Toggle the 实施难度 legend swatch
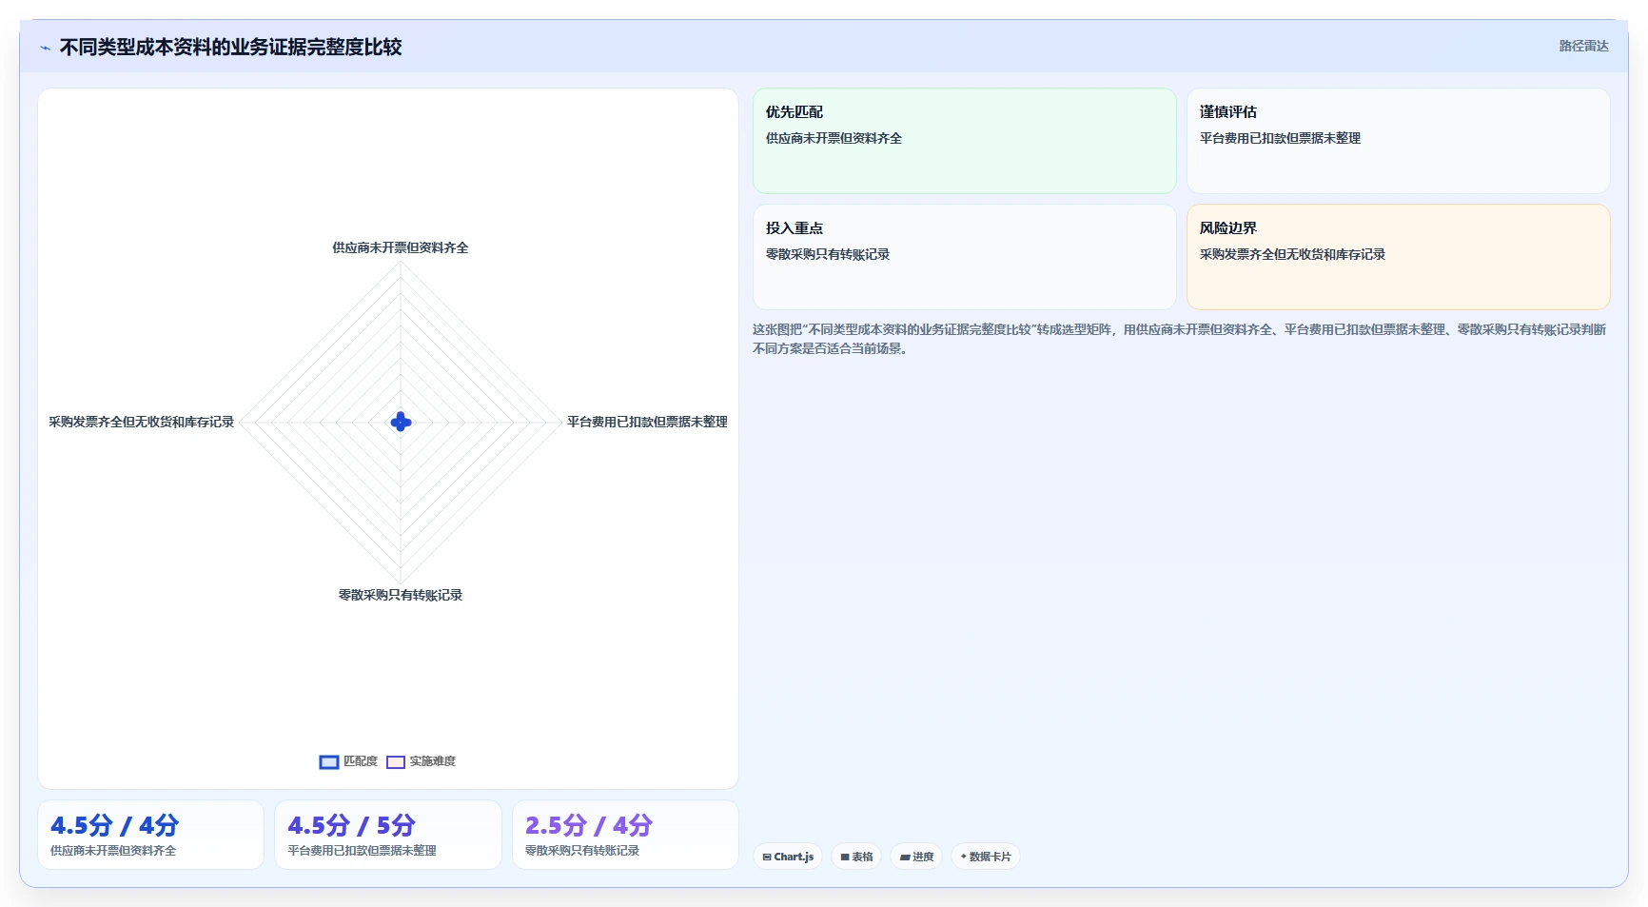 (396, 761)
